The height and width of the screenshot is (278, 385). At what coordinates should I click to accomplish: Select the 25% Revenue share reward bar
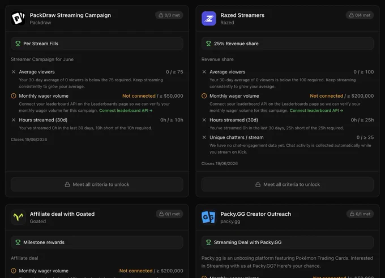point(288,44)
